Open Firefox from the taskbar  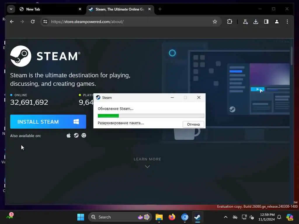[172, 217]
